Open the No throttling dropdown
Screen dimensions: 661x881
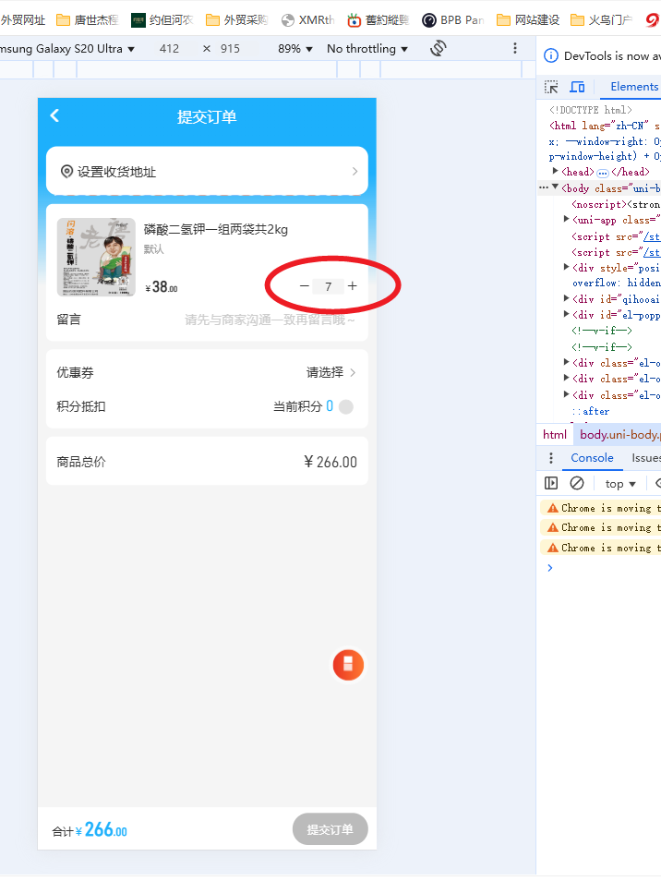click(x=367, y=48)
